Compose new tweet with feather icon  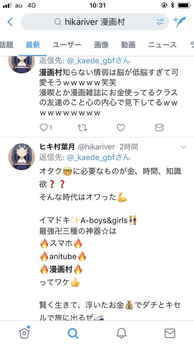point(180,22)
